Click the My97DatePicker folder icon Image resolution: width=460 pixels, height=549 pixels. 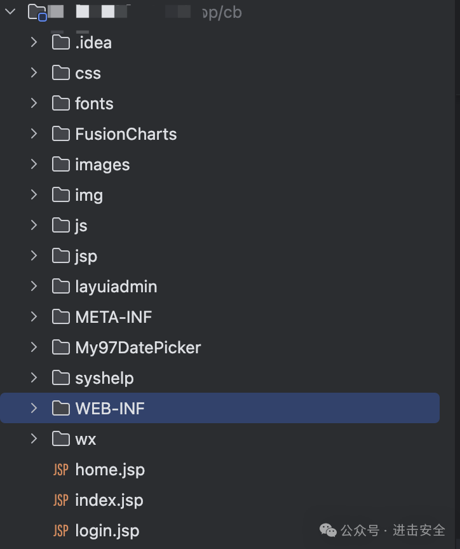coord(61,348)
